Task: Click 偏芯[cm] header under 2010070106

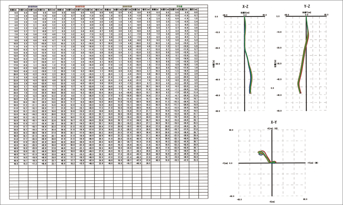Action: (146, 10)
